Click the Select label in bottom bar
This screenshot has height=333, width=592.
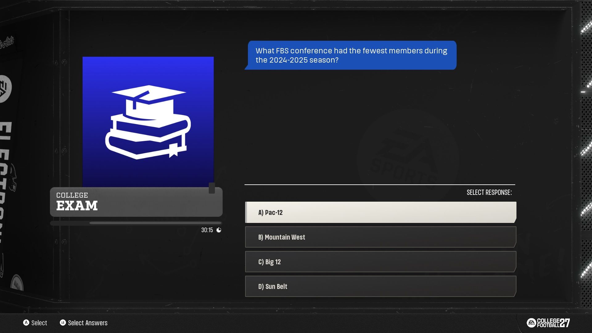coord(39,323)
